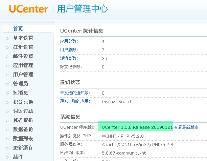Click the 查看最新版本 link
The width and height of the screenshot is (207, 161).
coord(186,127)
